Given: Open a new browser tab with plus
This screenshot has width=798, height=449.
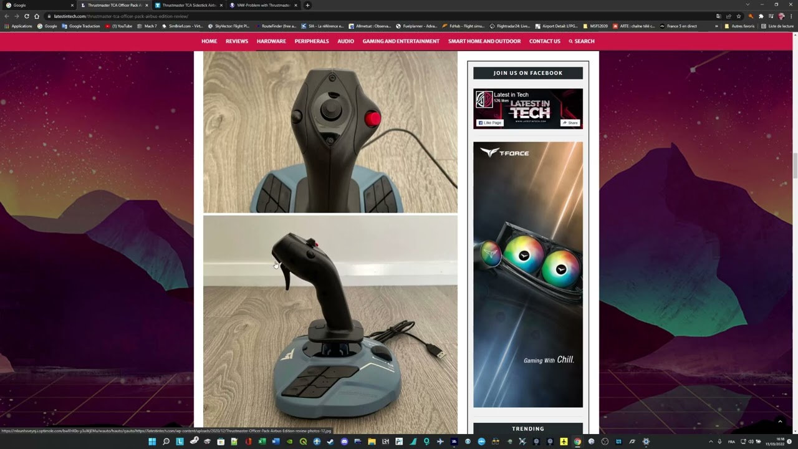Looking at the screenshot, I should pos(307,5).
